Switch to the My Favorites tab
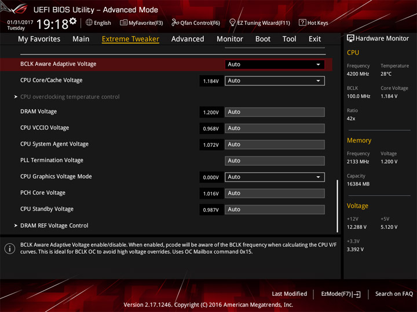The height and width of the screenshot is (312, 417). [39, 39]
